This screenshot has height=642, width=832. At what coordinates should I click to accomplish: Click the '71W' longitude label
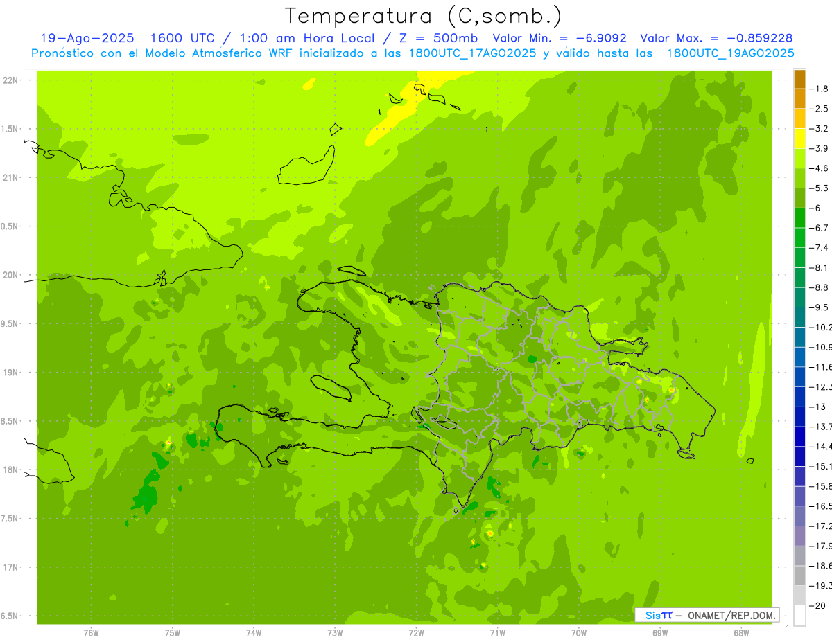click(x=497, y=633)
